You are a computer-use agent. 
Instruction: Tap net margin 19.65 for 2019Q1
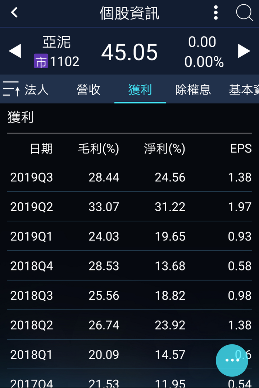coord(170,237)
